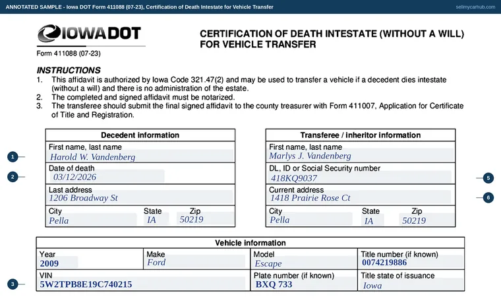Click the decedent State field IA
The height and width of the screenshot is (301, 501).
click(156, 220)
